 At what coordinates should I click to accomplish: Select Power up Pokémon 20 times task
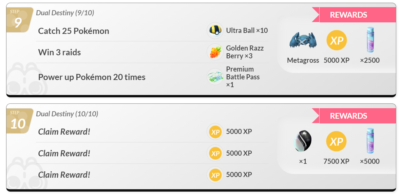[x=92, y=77]
